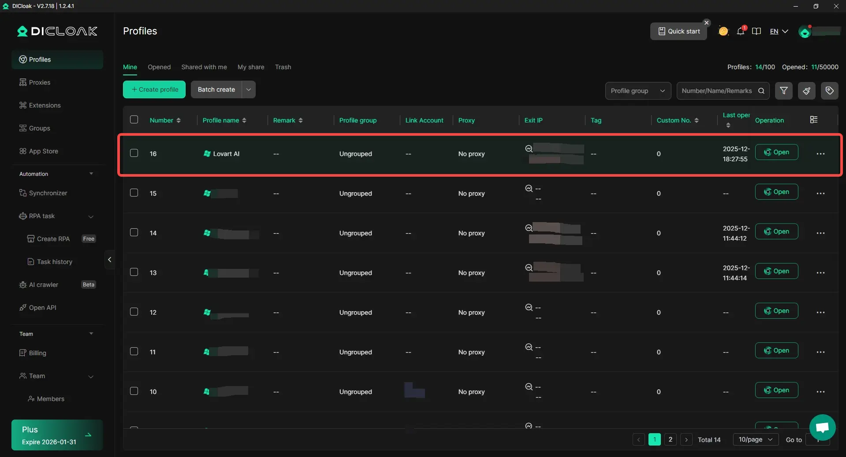
Task: Click the tag icon in toolbar
Action: pos(829,91)
